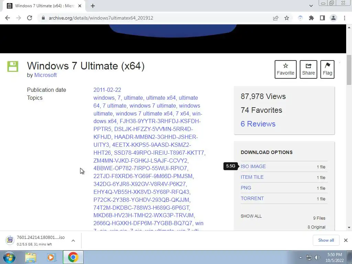The height and width of the screenshot is (264, 352).
Task: Click the scrollbar up arrow
Action: [349, 27]
